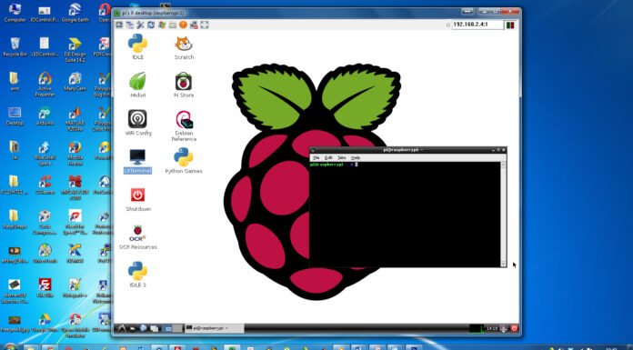Click the VNC Windows-flag (Ctrl-Esc) toolbar icon
The height and width of the screenshot is (350, 633).
pyautogui.click(x=162, y=25)
